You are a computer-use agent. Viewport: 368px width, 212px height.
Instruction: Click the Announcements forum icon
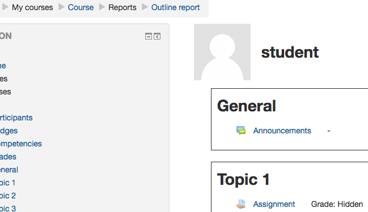coord(241,131)
